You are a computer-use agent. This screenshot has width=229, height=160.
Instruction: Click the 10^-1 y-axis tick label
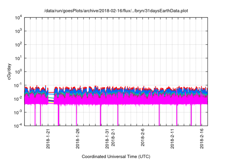(x=18, y=85)
